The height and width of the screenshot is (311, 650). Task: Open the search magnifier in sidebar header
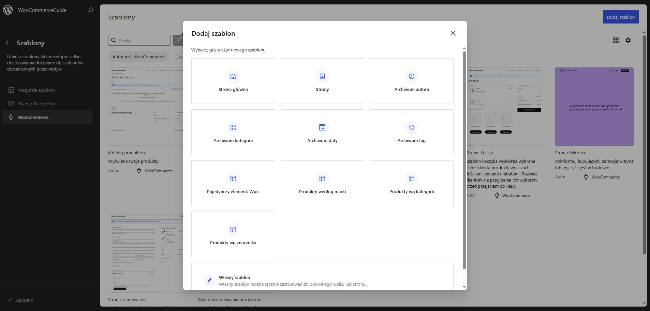click(x=90, y=10)
